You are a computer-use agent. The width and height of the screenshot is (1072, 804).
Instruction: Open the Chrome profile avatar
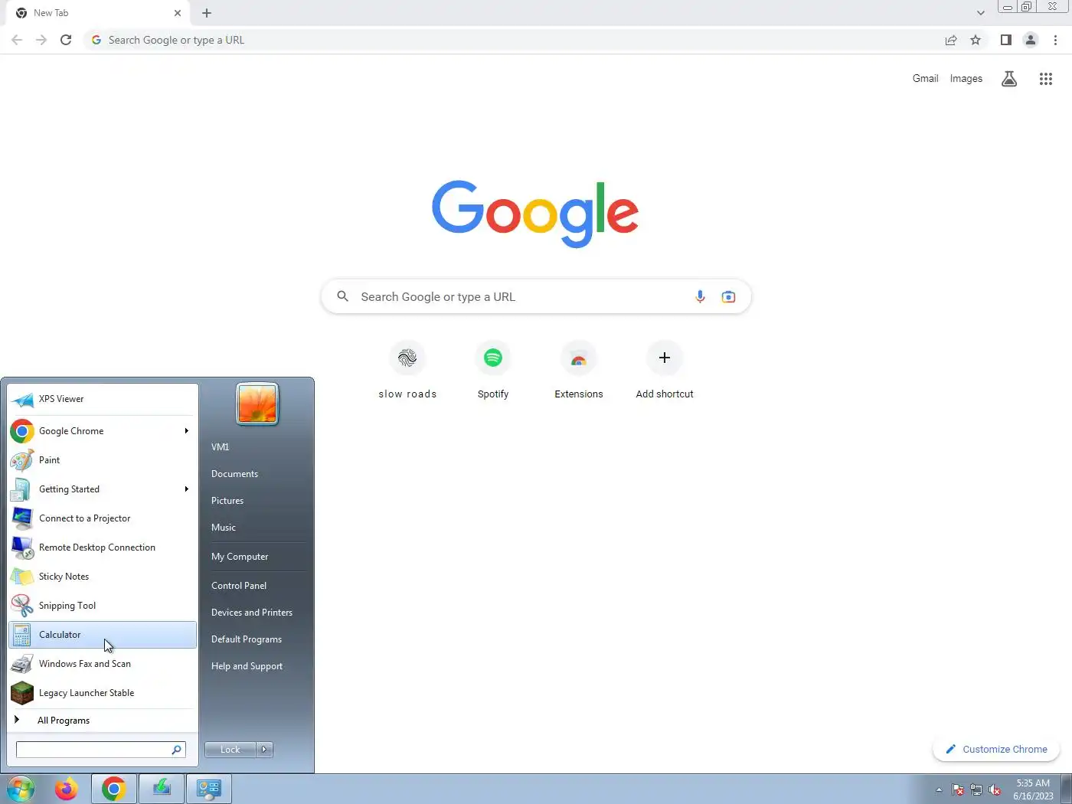[1031, 40]
